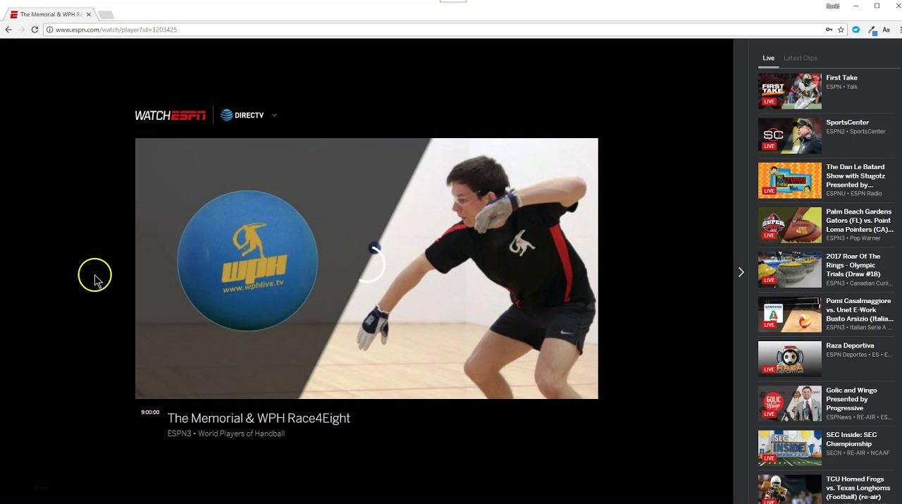Screen dimensions: 902x504
Task: Click the Aa font extension icon
Action: coord(886,30)
